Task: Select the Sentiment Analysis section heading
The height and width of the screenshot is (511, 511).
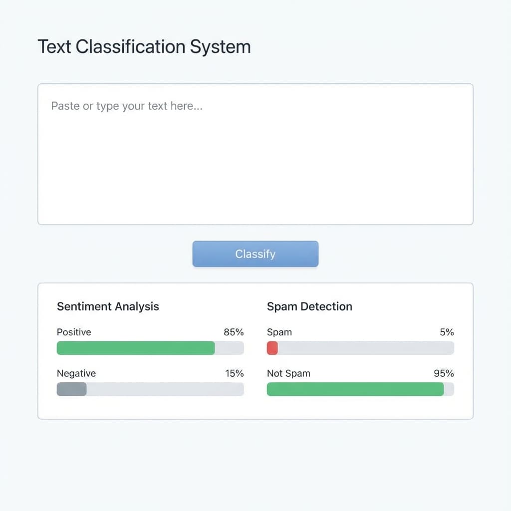Action: pos(108,306)
